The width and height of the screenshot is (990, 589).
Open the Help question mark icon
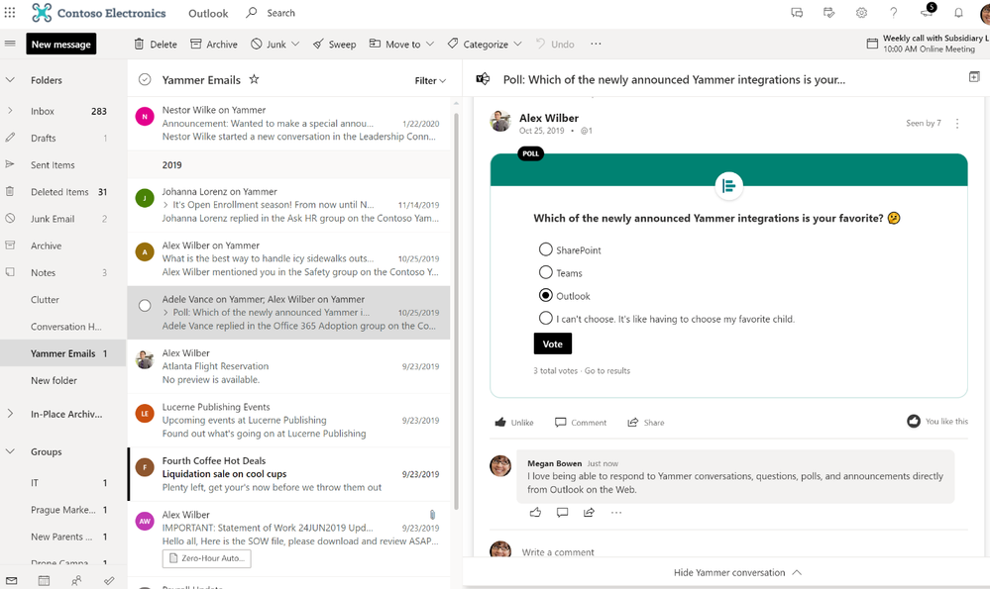pyautogui.click(x=894, y=13)
